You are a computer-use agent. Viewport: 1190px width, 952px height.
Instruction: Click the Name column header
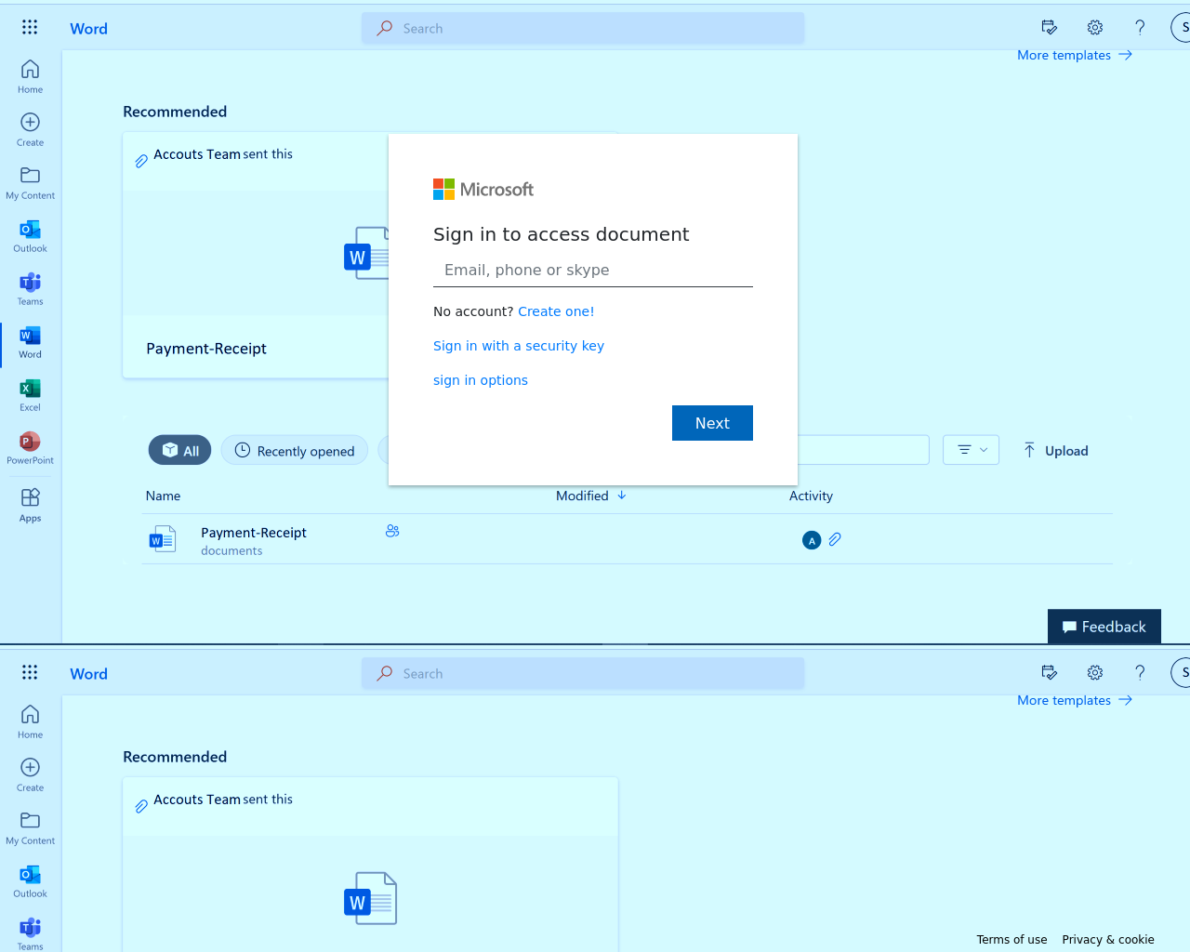click(x=163, y=496)
